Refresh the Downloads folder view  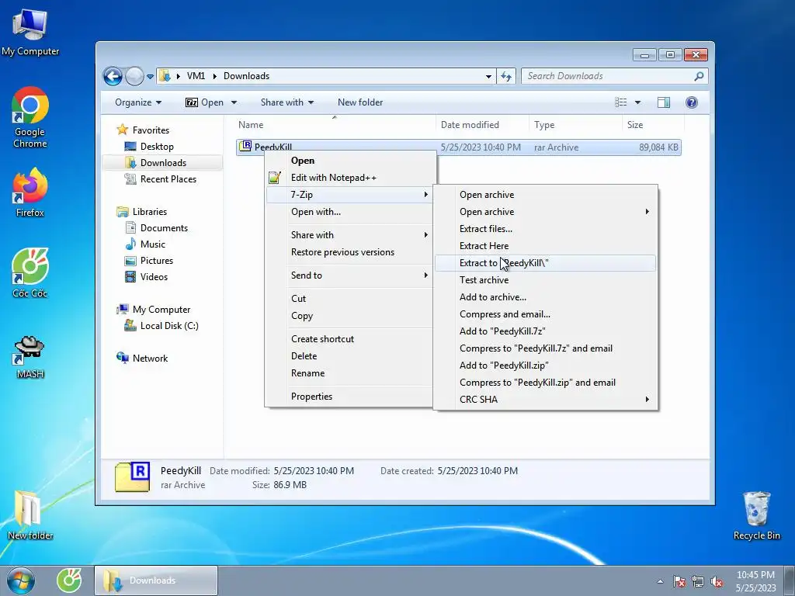pyautogui.click(x=506, y=76)
